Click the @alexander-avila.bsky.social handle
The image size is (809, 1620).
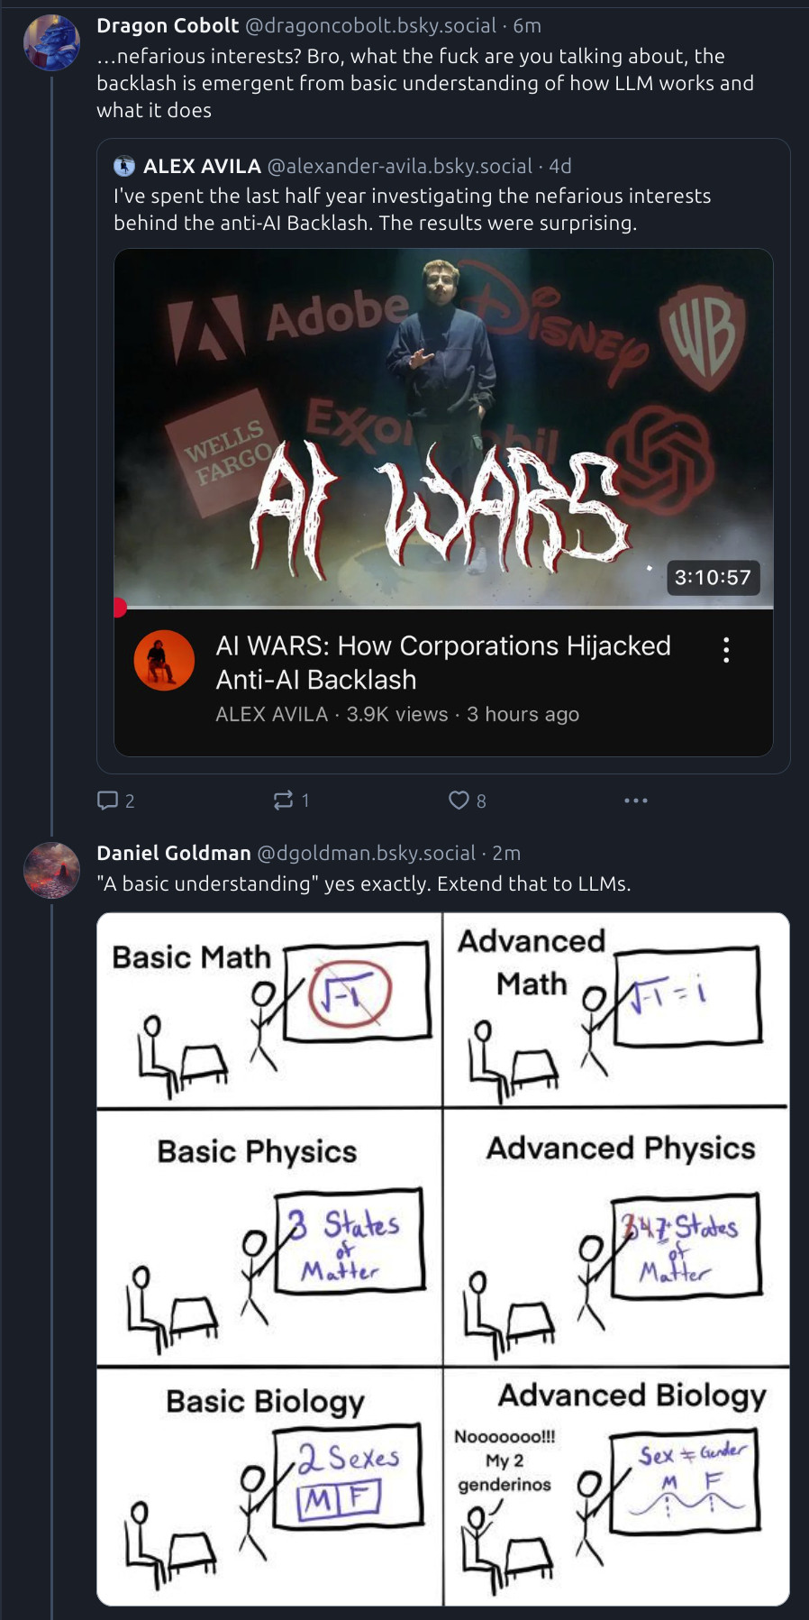pos(400,166)
